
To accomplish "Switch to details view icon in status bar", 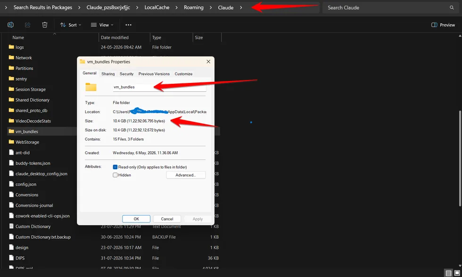I will coord(448,273).
